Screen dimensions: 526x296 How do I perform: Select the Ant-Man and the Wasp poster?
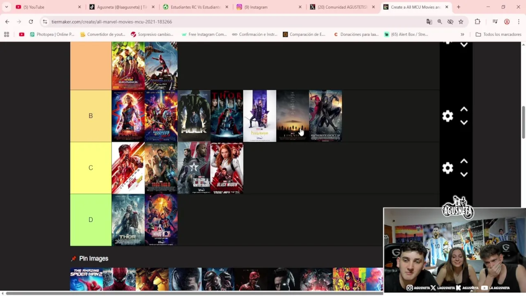[x=128, y=168]
